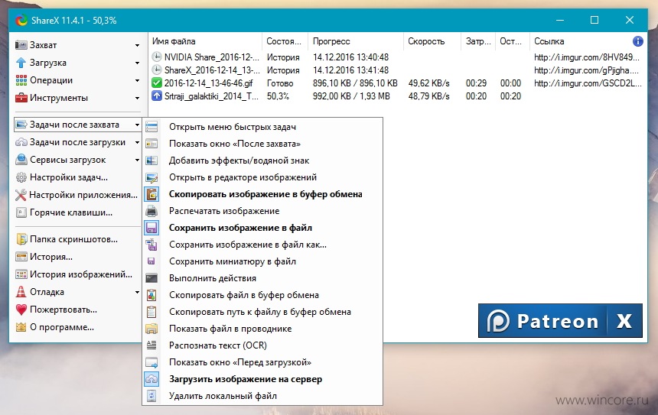Image resolution: width=658 pixels, height=415 pixels.
Task: Click the heart icon beside Пожертвовать
Action: click(x=21, y=310)
